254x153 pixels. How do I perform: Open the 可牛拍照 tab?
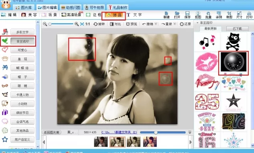(94, 8)
